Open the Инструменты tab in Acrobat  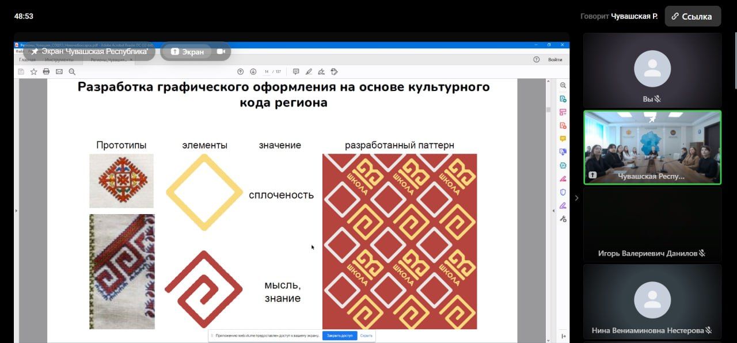click(59, 59)
